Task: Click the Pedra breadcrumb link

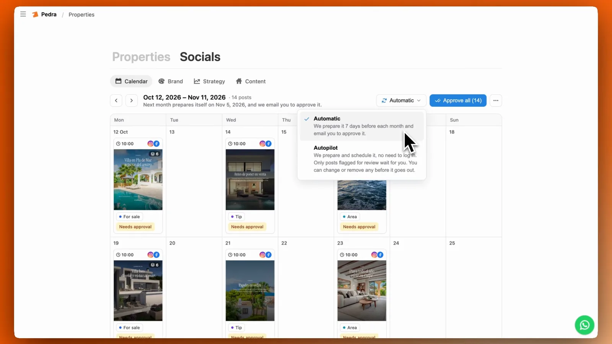Action: [x=49, y=15]
